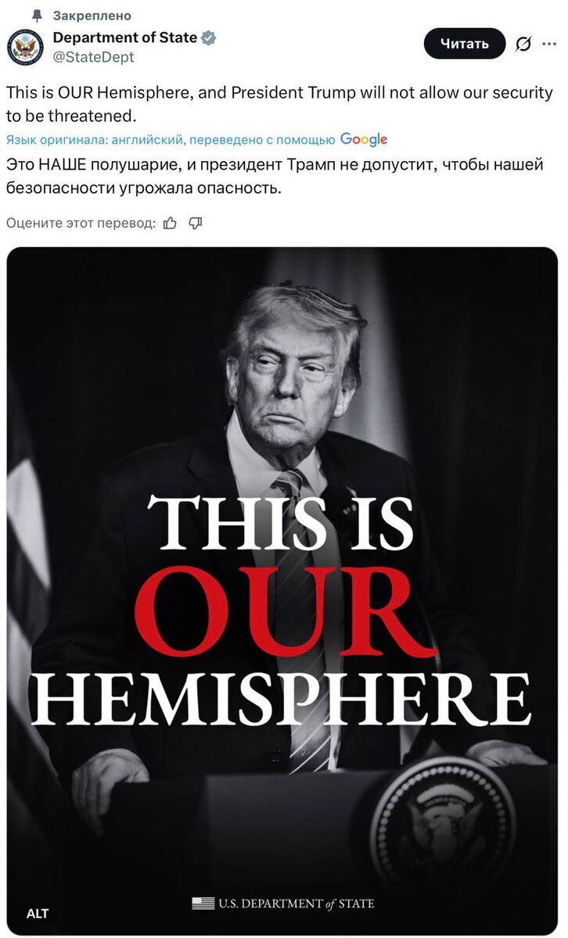
Task: Click the small US flag icon in the poster
Action: tap(203, 904)
